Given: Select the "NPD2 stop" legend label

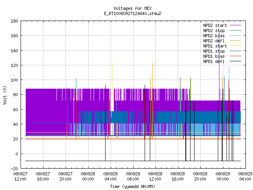Looking at the screenshot, I should pyautogui.click(x=214, y=30).
